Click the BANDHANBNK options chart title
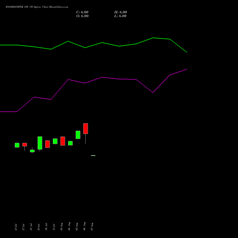Image resolution: width=238 pixels, height=238 pixels. click(37, 7)
